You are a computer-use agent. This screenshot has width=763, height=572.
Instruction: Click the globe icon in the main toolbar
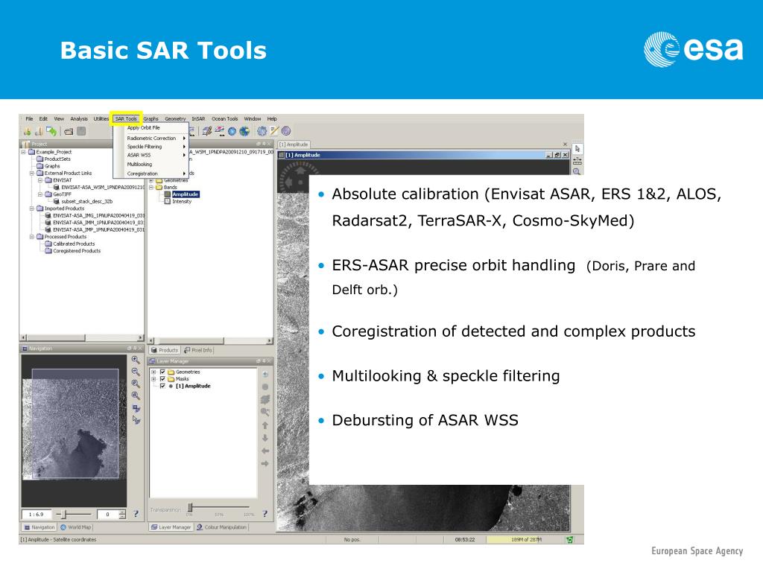244,131
